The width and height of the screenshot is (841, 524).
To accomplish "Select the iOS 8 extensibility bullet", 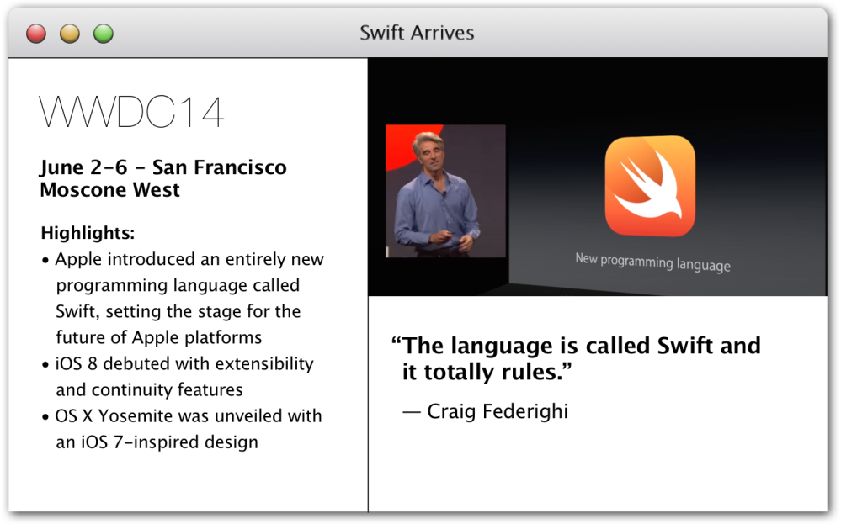I will [x=184, y=364].
